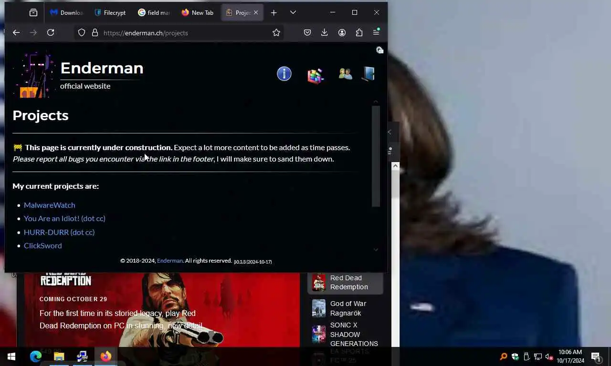Switch to the Google field search tab
The height and width of the screenshot is (366, 611).
pyautogui.click(x=154, y=13)
